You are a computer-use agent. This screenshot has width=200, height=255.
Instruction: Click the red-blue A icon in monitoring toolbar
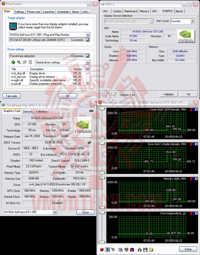pos(132,249)
